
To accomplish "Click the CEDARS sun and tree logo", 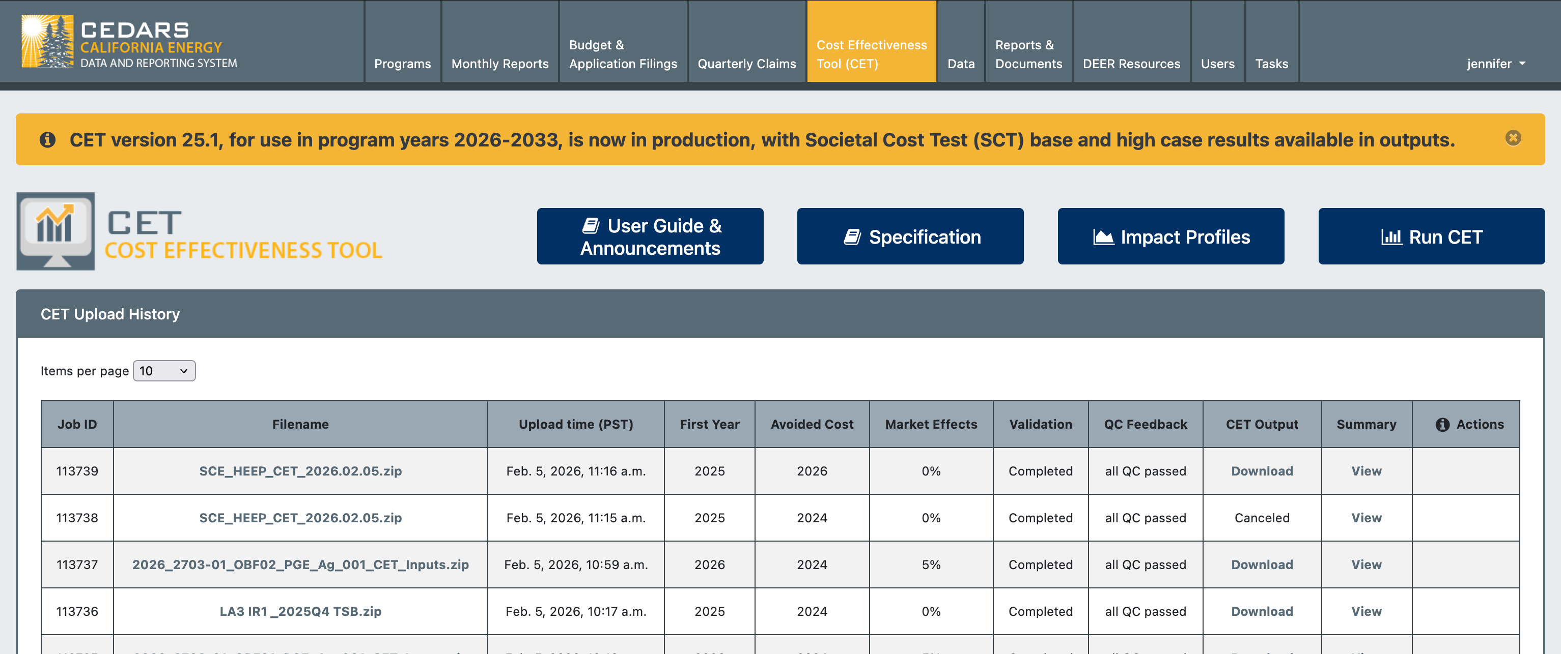I will point(47,41).
